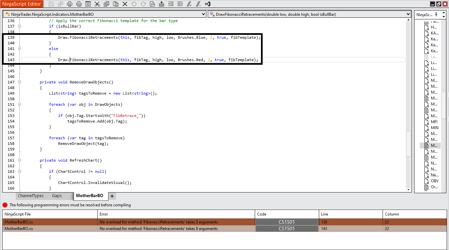Click the Undo arrow icon
Viewport: 449px width, 250px height.
pyautogui.click(x=134, y=4)
